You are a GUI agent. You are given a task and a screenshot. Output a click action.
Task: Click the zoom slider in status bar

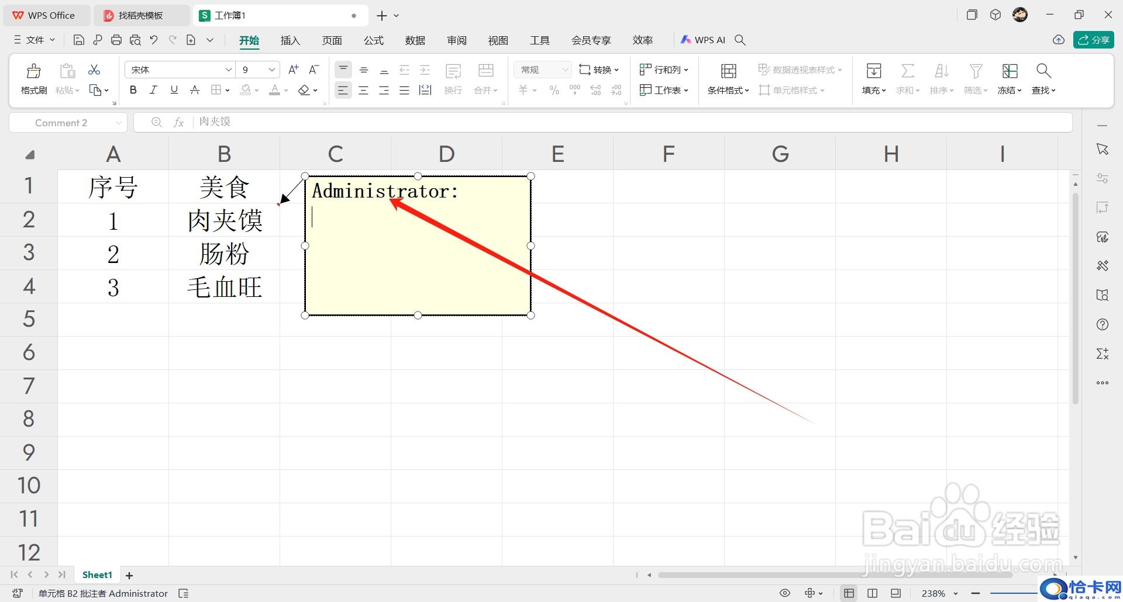(x=1015, y=593)
